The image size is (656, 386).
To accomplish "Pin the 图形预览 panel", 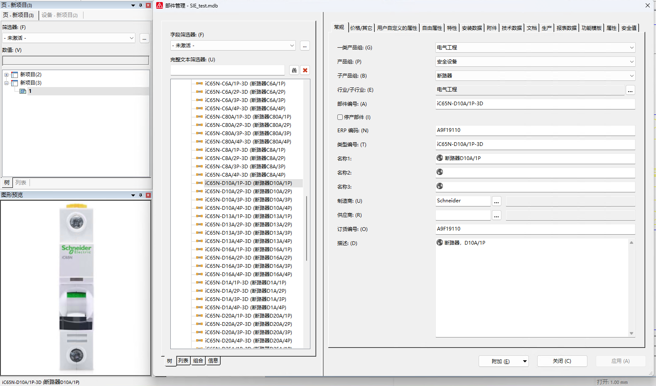I will pyautogui.click(x=140, y=195).
